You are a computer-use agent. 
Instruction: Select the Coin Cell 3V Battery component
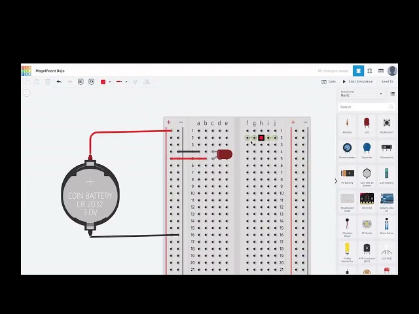pos(367,177)
